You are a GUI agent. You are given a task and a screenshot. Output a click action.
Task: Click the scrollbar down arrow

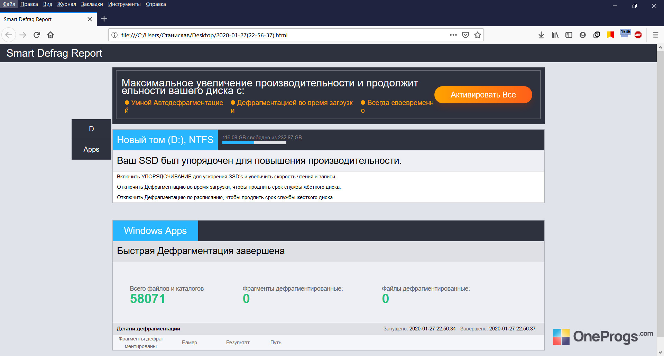tap(660, 352)
